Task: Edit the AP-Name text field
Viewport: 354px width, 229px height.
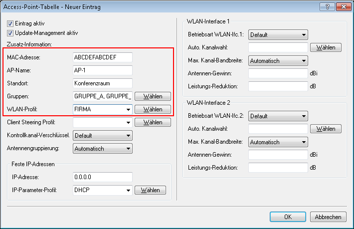Action: pos(102,70)
